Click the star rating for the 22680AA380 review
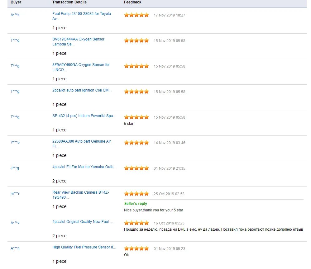This screenshot has width=311, height=269. (136, 143)
